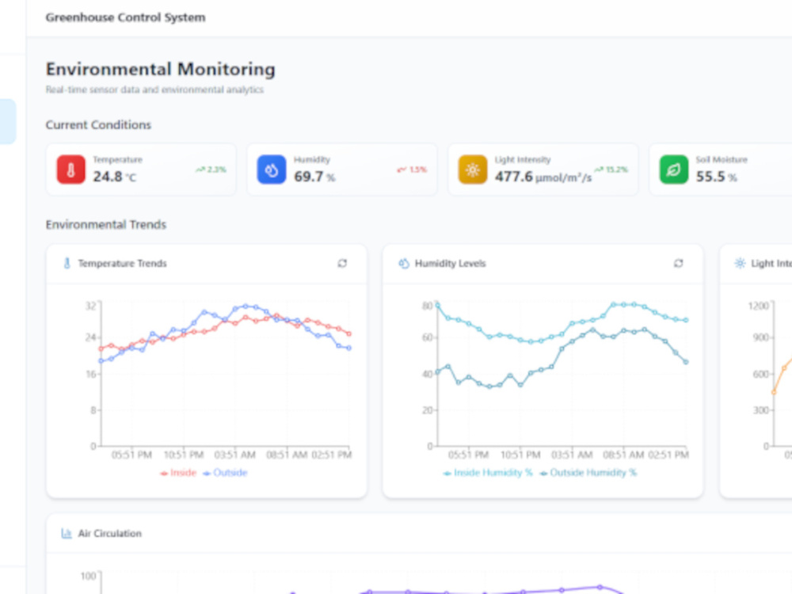The width and height of the screenshot is (792, 594).
Task: Click the Greenhouse Control System title
Action: [125, 17]
